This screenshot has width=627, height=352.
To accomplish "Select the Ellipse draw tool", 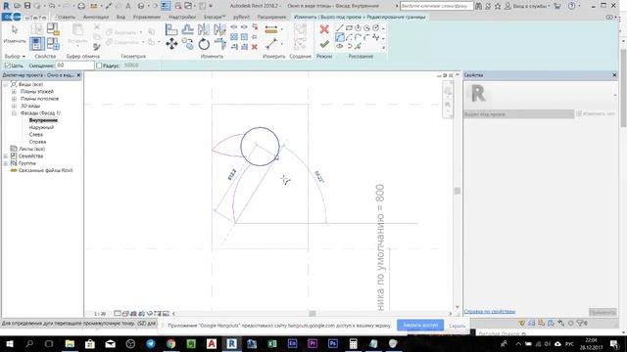I will tap(340, 46).
